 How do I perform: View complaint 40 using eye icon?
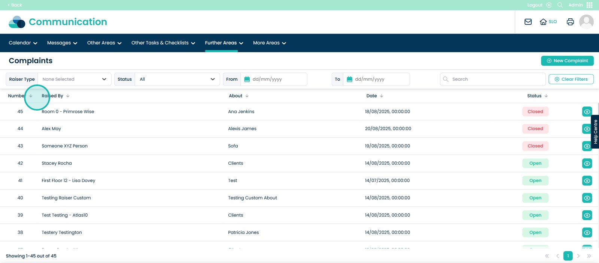coord(587,198)
